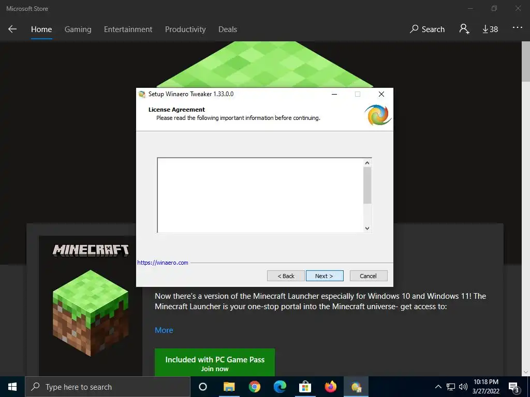Open Downloads showing 38 updates

point(490,29)
